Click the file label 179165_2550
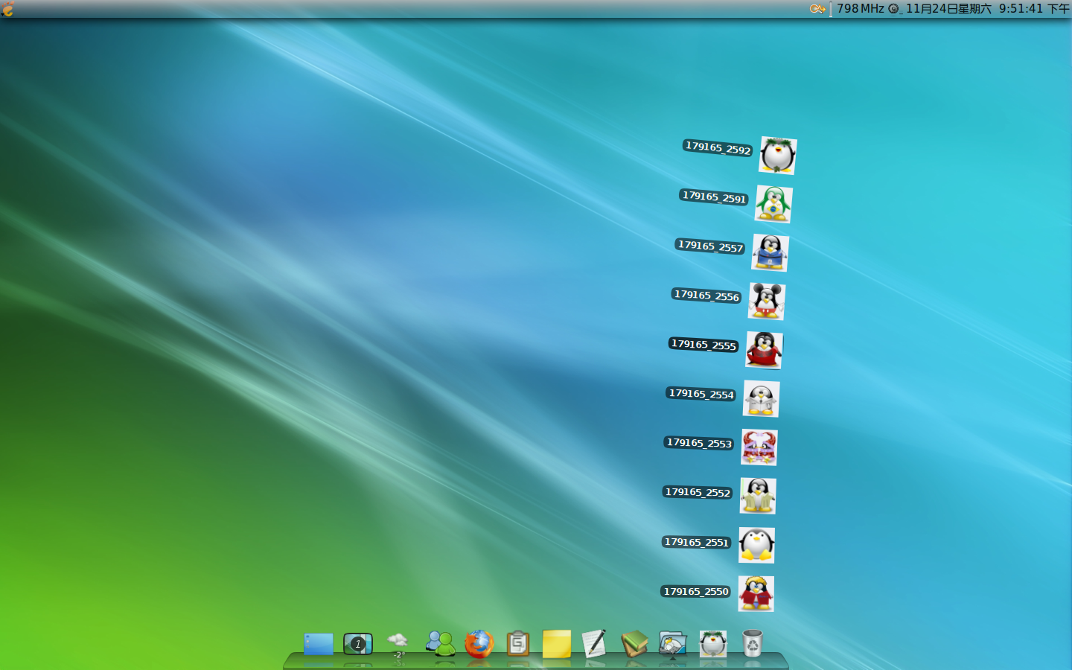Image resolution: width=1072 pixels, height=670 pixels. coord(696,591)
